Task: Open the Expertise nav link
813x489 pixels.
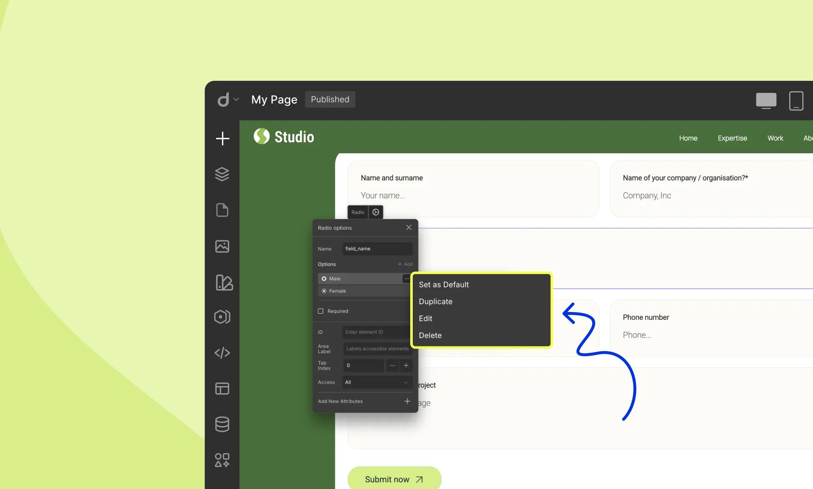Action: pyautogui.click(x=732, y=138)
